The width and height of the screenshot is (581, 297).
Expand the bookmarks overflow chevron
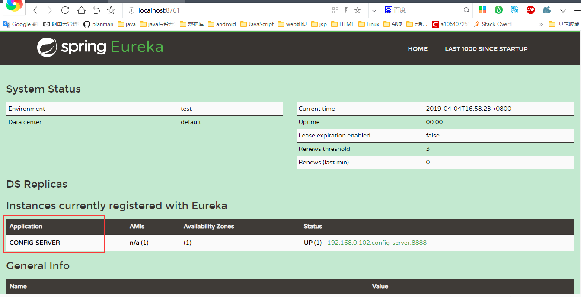tap(541, 24)
